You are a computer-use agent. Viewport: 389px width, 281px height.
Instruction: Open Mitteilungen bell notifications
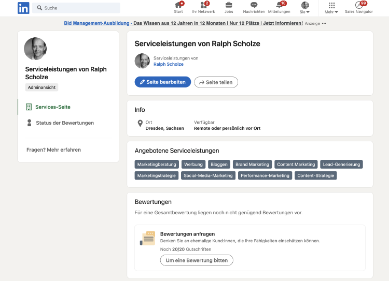tap(279, 6)
